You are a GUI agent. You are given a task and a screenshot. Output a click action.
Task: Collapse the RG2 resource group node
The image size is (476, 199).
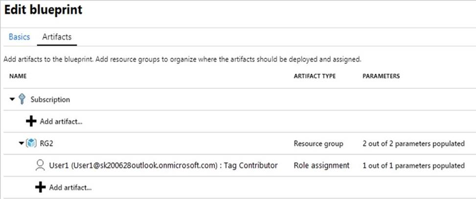coord(21,143)
